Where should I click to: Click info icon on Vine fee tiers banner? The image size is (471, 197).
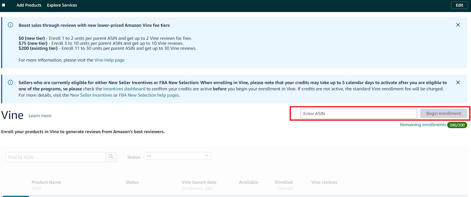click(x=10, y=25)
